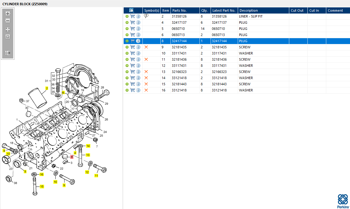Select callout 2 on the diagram
The height and width of the screenshot is (209, 350).
[47, 88]
